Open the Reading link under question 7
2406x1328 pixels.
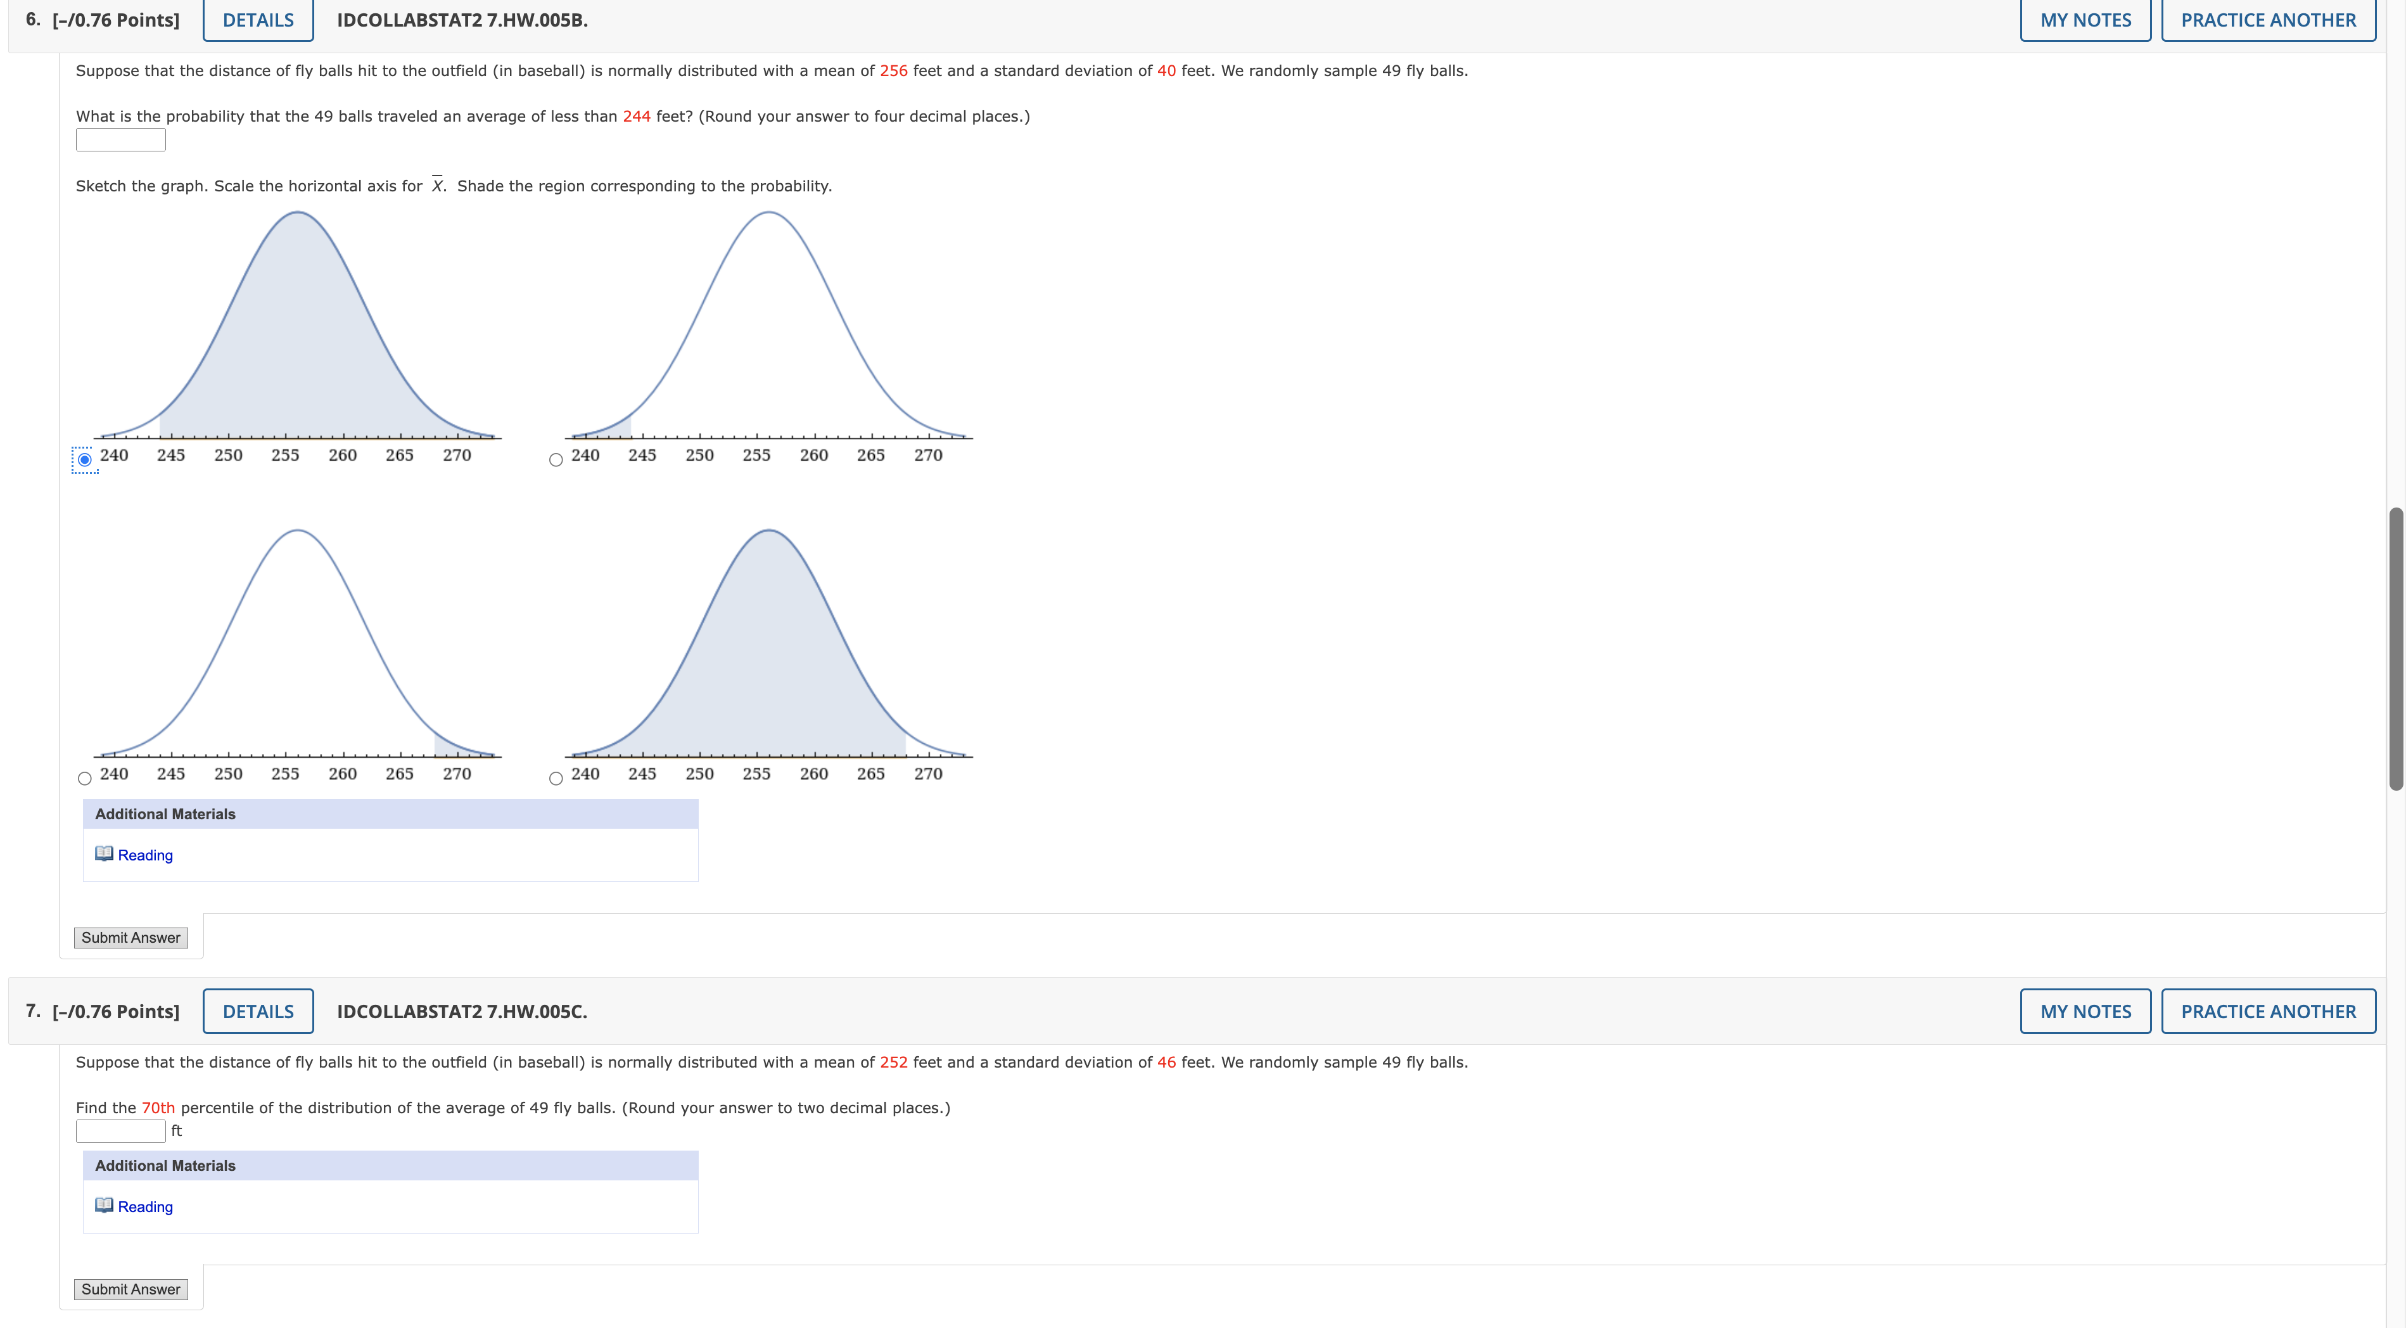tap(145, 1206)
